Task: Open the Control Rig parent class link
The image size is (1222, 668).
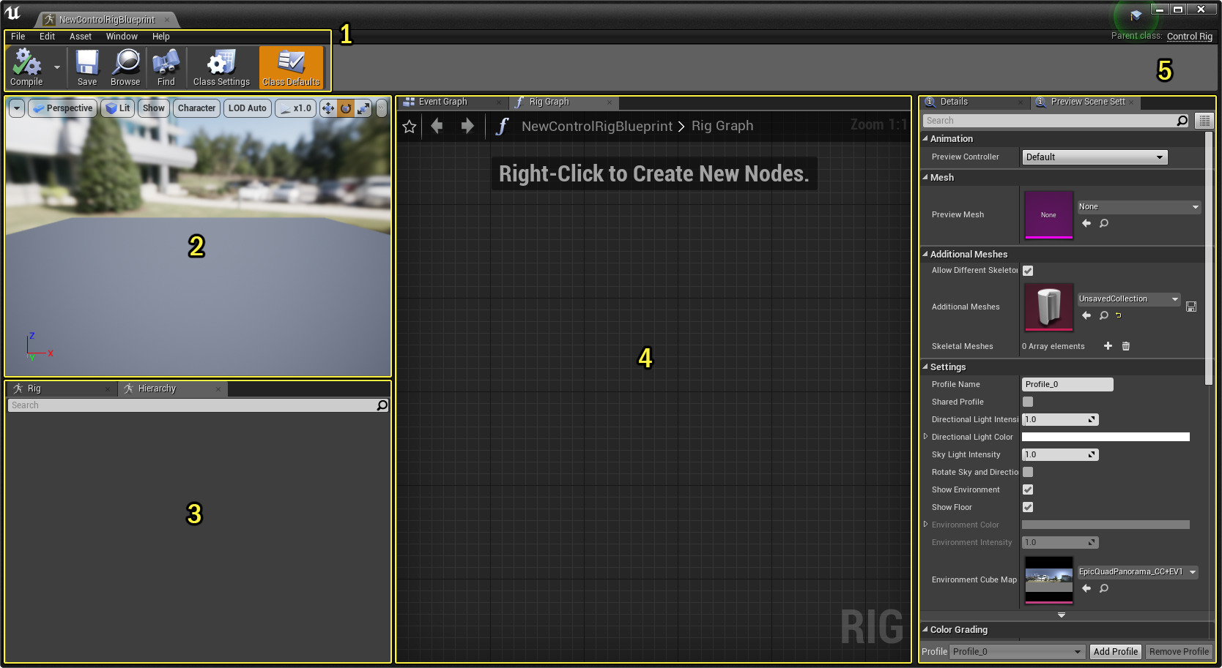Action: point(1189,35)
